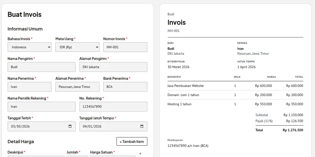Open calendar picker in Tanggal Terbit field
Screen dimensions: 315x157
(70, 126)
